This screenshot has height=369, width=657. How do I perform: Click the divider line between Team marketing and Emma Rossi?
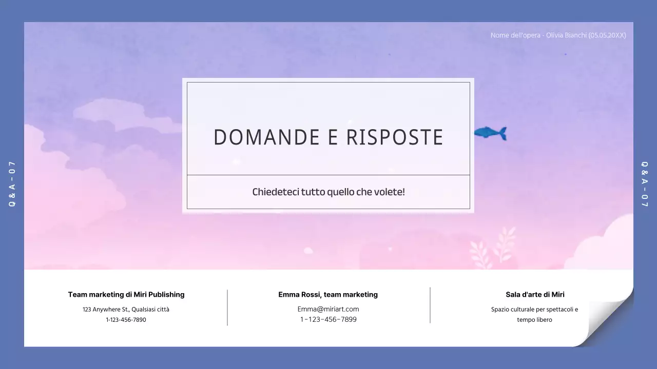[x=226, y=307]
